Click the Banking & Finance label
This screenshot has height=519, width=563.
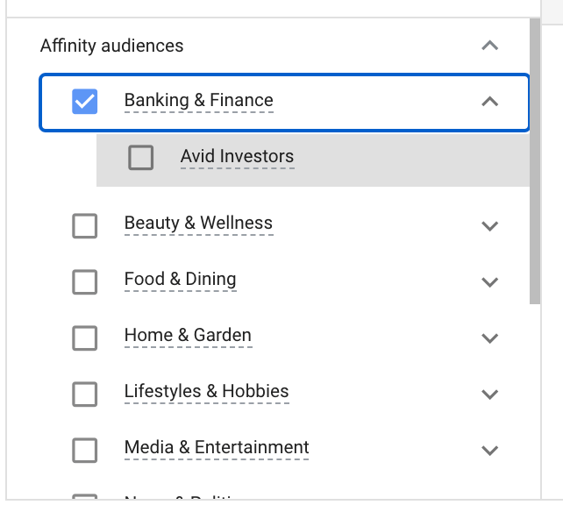pyautogui.click(x=198, y=101)
